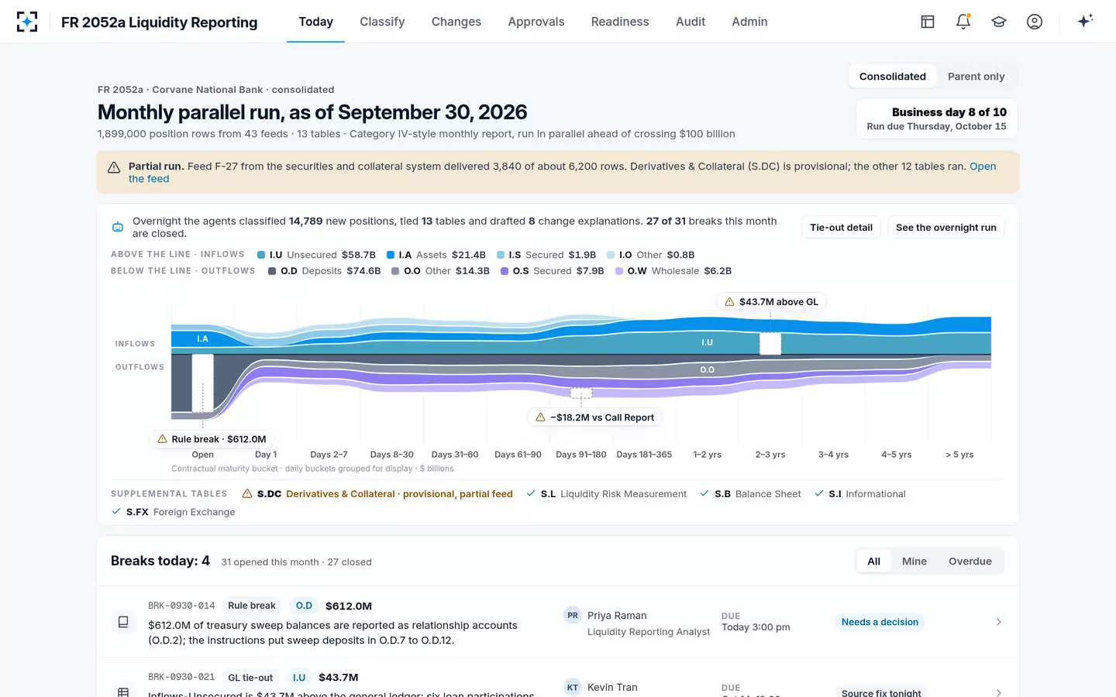Click the Needs a decision status badge

point(880,622)
